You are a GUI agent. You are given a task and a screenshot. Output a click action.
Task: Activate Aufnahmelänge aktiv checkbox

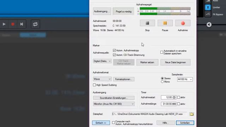point(179,104)
